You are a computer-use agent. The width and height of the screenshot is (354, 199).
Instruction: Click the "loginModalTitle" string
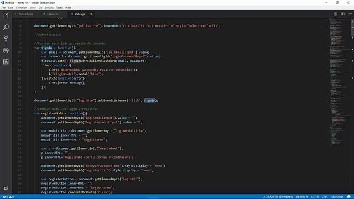tap(129, 131)
